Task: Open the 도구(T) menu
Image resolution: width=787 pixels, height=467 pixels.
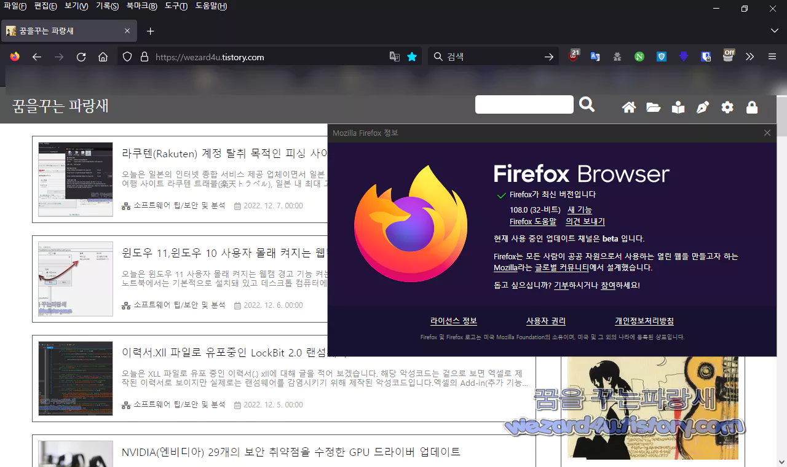Action: pos(176,6)
